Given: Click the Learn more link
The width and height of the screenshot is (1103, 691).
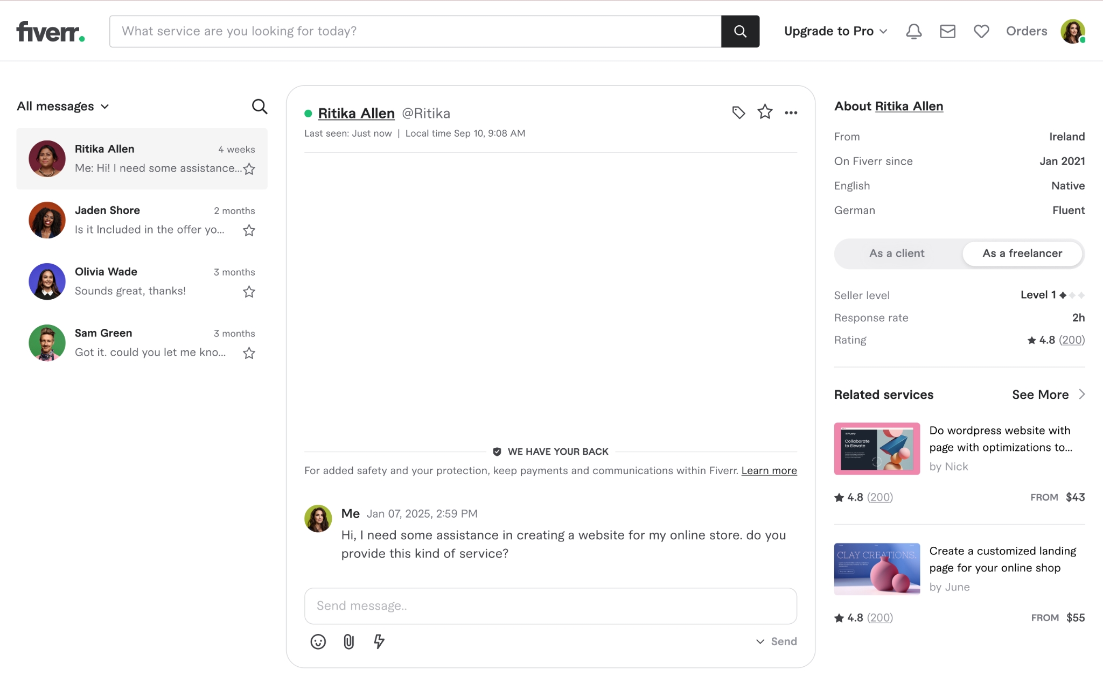Looking at the screenshot, I should pyautogui.click(x=769, y=470).
